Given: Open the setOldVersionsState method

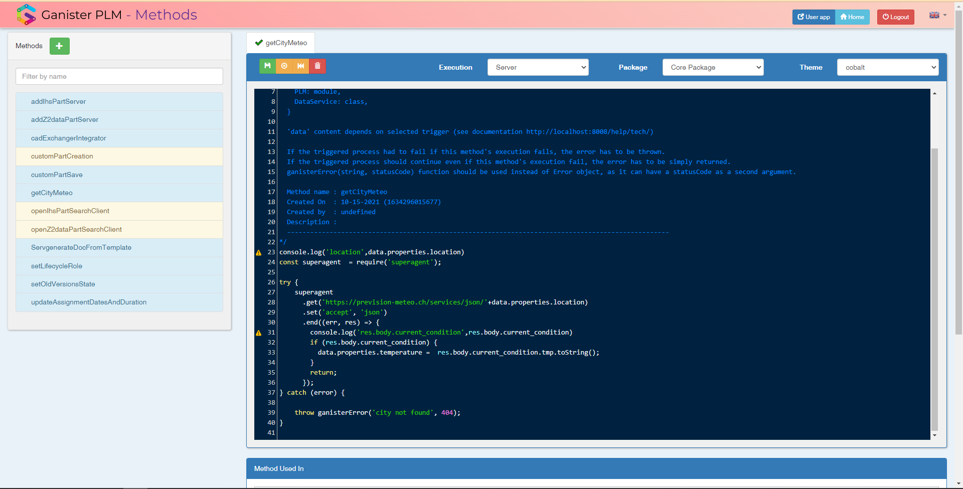Looking at the screenshot, I should pos(119,284).
